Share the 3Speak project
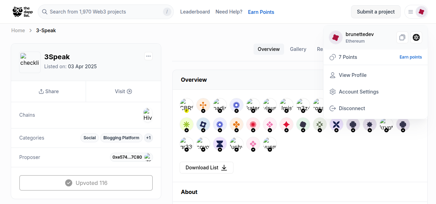The width and height of the screenshot is (436, 204). pyautogui.click(x=49, y=91)
